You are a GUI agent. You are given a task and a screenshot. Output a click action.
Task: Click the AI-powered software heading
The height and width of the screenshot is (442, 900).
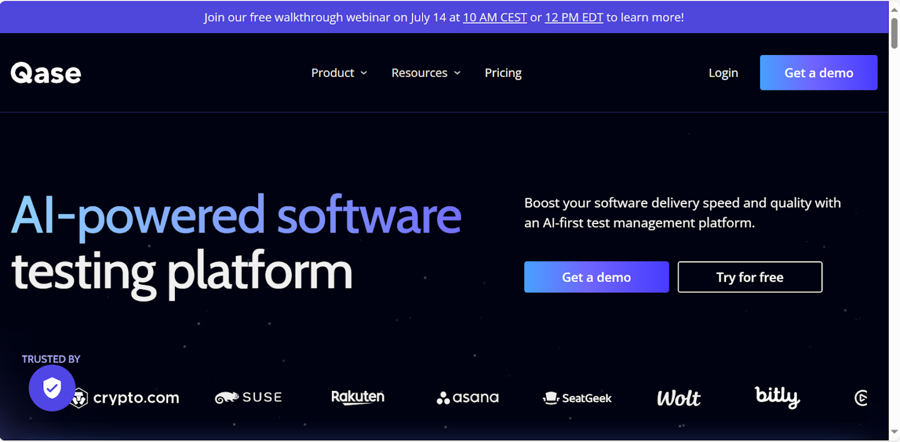[x=236, y=216]
